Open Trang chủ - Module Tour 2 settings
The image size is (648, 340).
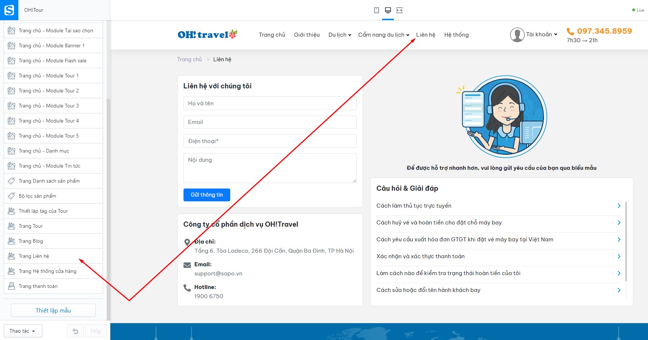coord(53,91)
